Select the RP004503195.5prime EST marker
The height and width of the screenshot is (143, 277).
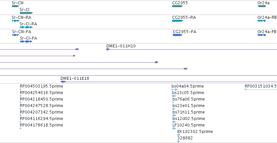tap(21, 89)
